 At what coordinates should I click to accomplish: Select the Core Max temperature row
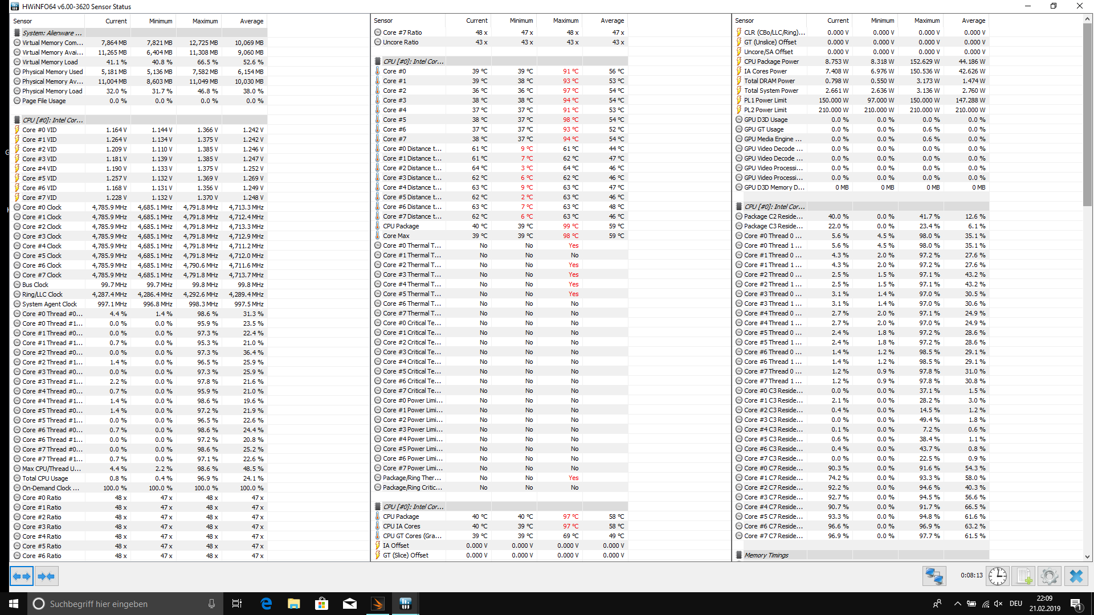pos(396,236)
